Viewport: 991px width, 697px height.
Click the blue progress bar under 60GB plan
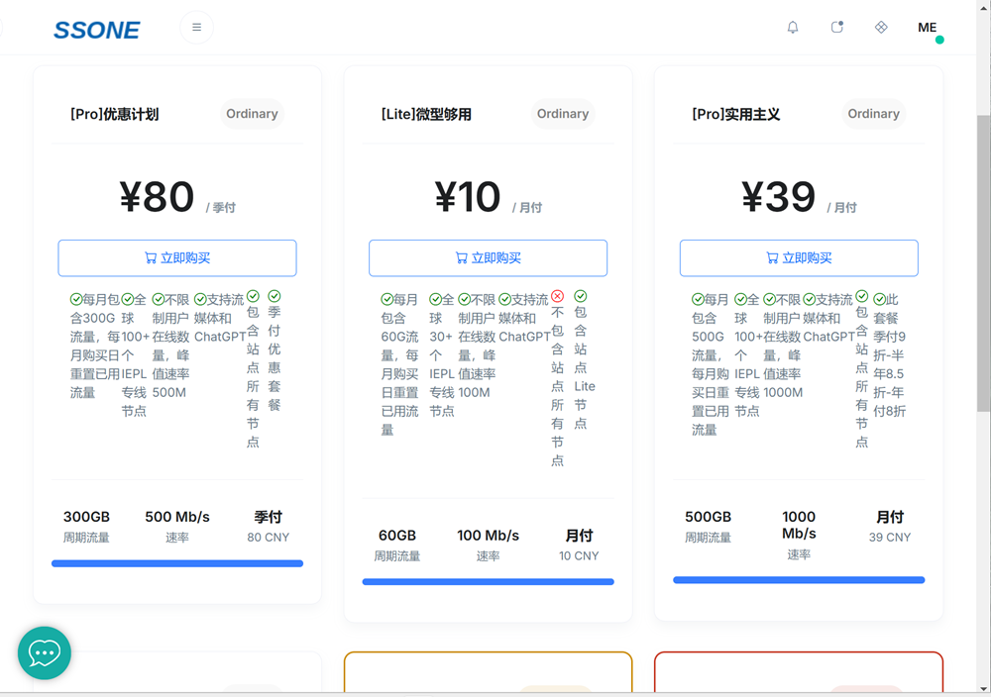488,582
